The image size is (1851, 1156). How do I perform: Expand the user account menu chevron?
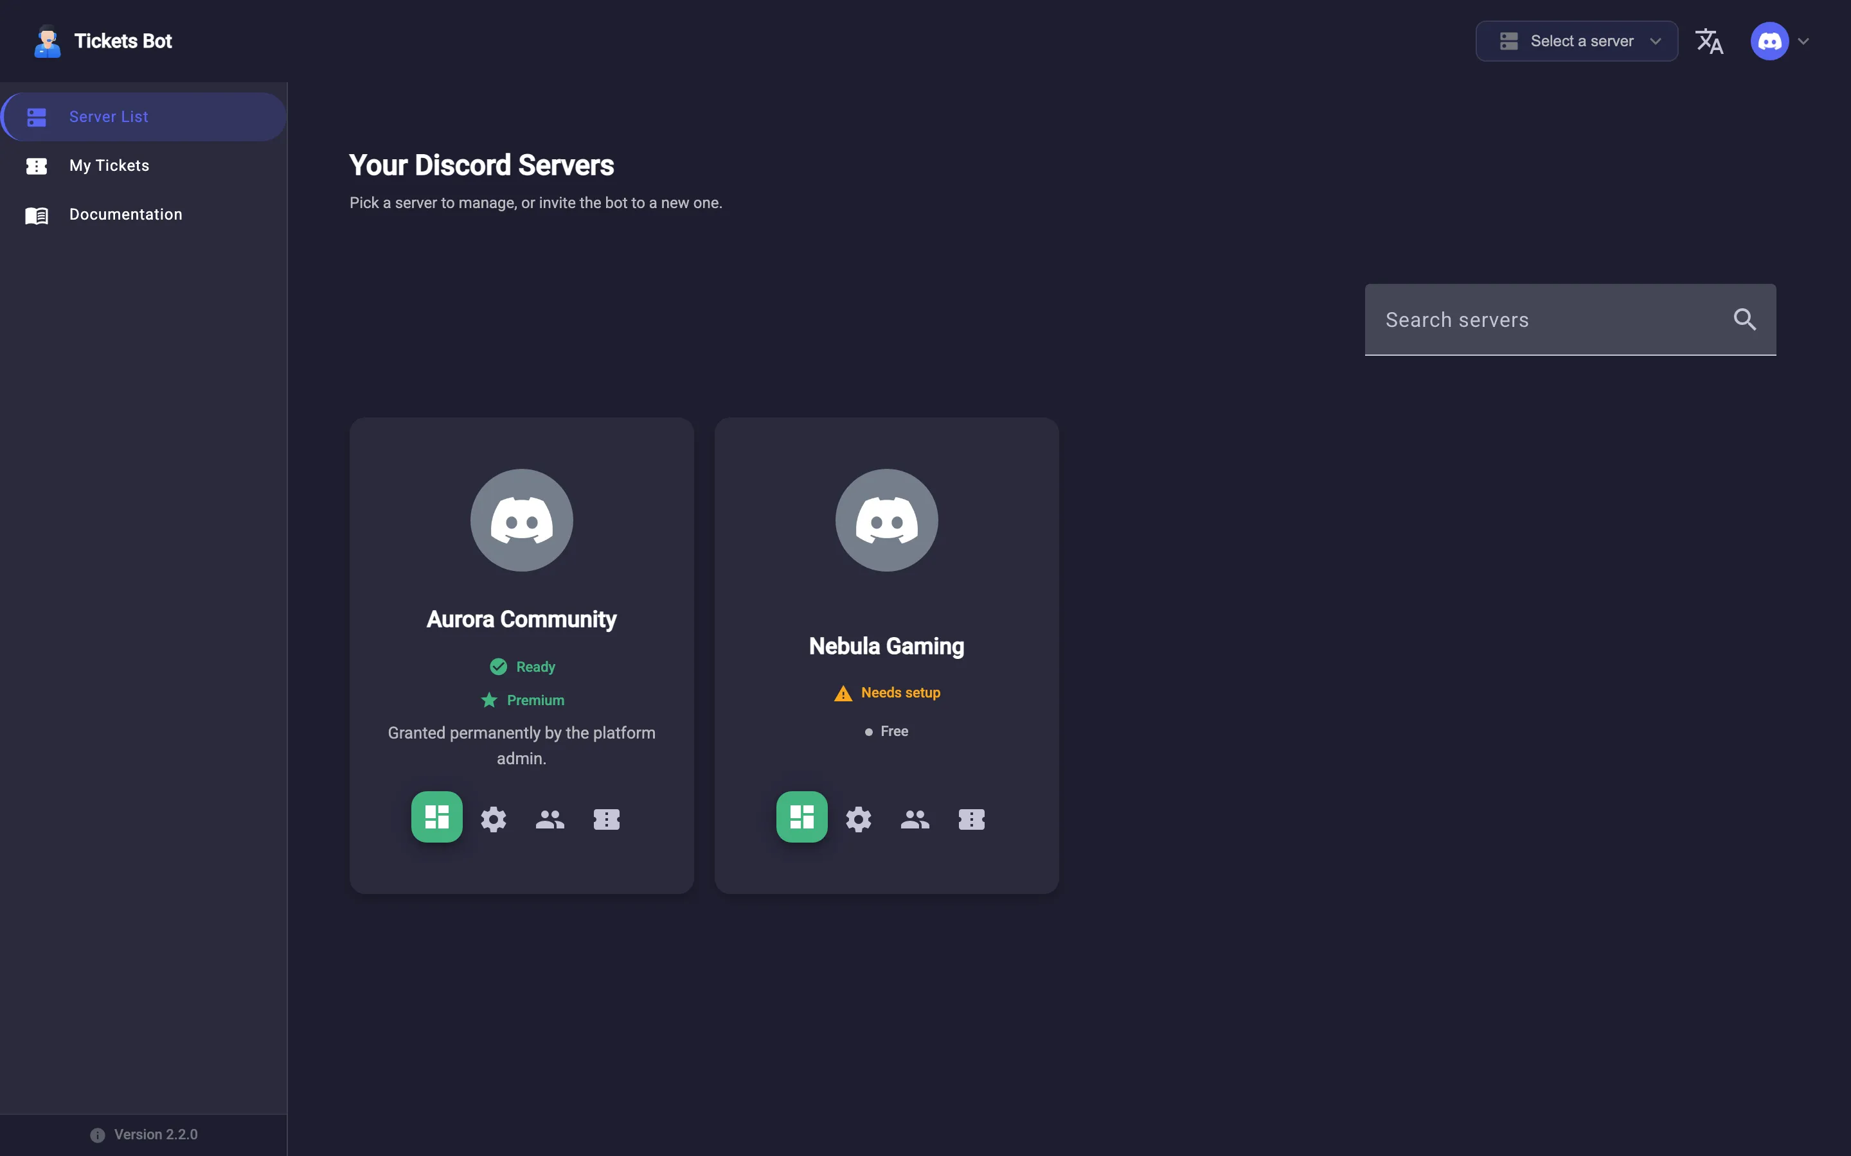click(x=1803, y=41)
